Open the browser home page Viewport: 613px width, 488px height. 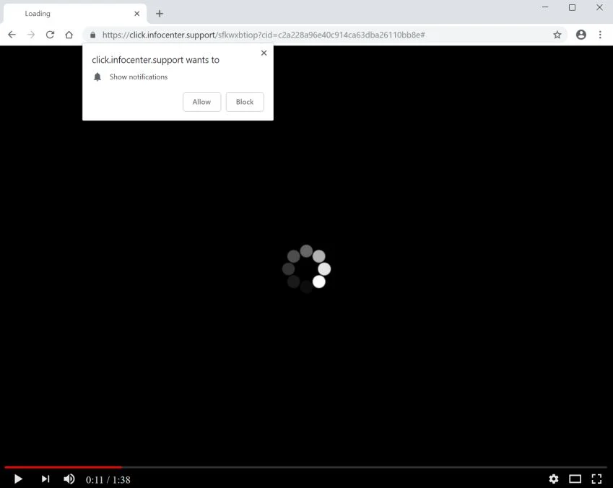coord(69,35)
